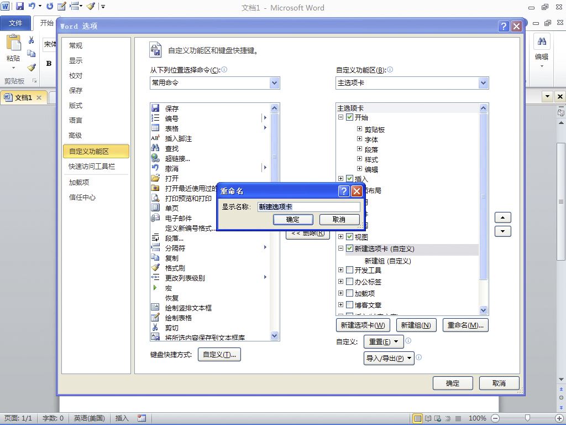Click the help question mark in 重命名 dialog
Image resolution: width=566 pixels, height=425 pixels.
[x=344, y=191]
